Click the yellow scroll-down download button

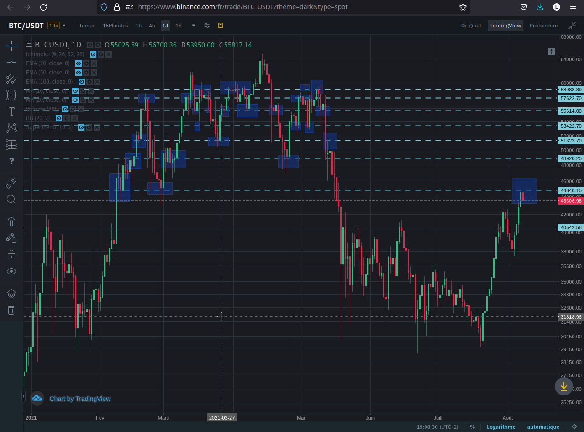[564, 386]
